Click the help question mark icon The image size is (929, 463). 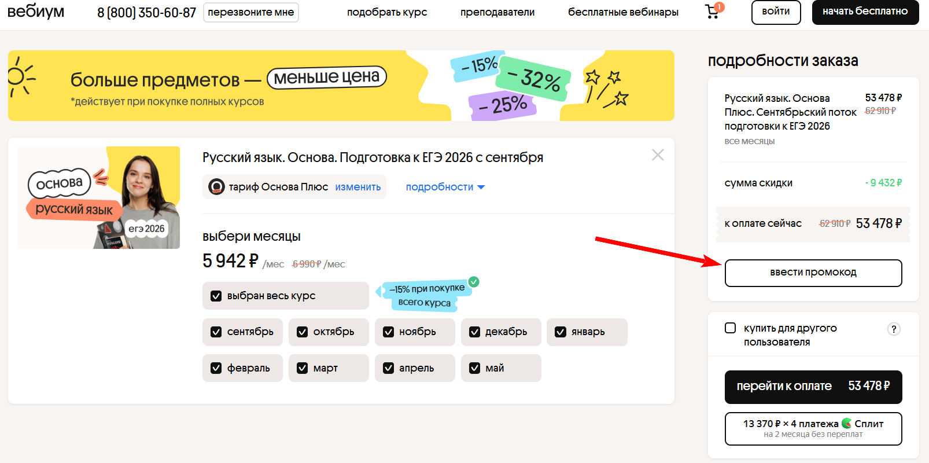pyautogui.click(x=894, y=329)
